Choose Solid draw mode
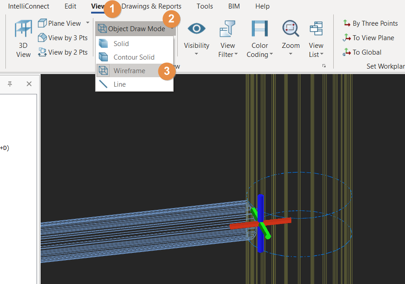The image size is (405, 284). 121,44
